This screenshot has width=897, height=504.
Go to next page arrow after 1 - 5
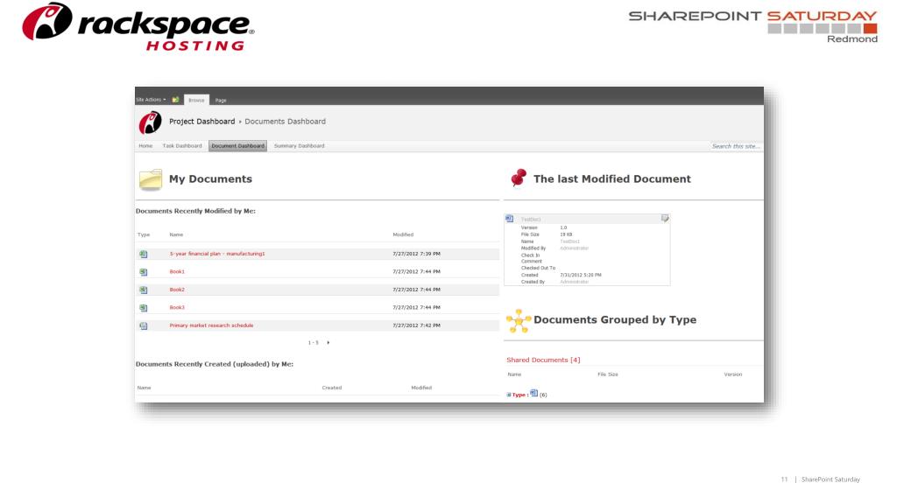click(x=328, y=343)
